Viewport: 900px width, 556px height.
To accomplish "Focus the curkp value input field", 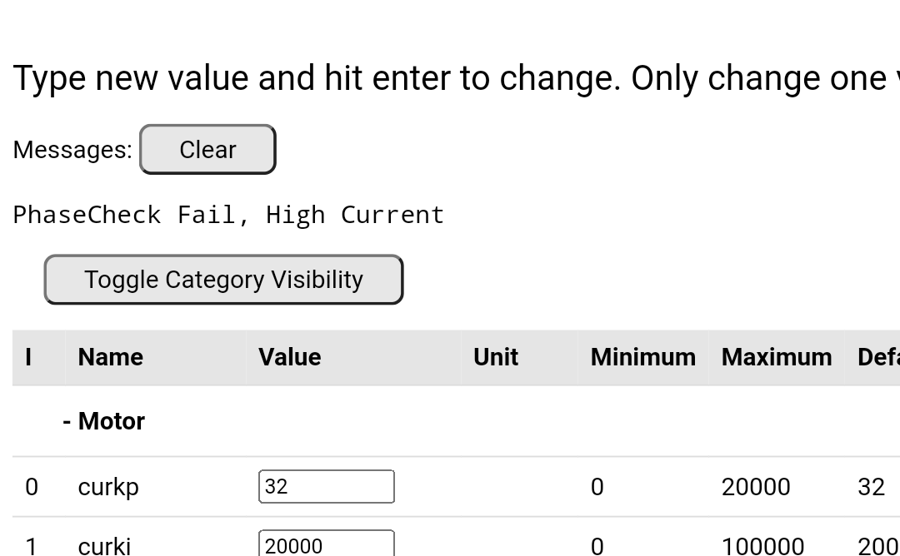I will 326,487.
